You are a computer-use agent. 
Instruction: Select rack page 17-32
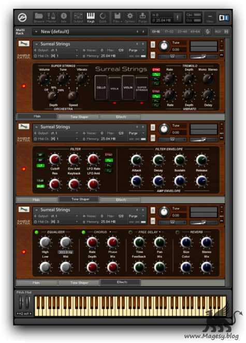(169, 32)
